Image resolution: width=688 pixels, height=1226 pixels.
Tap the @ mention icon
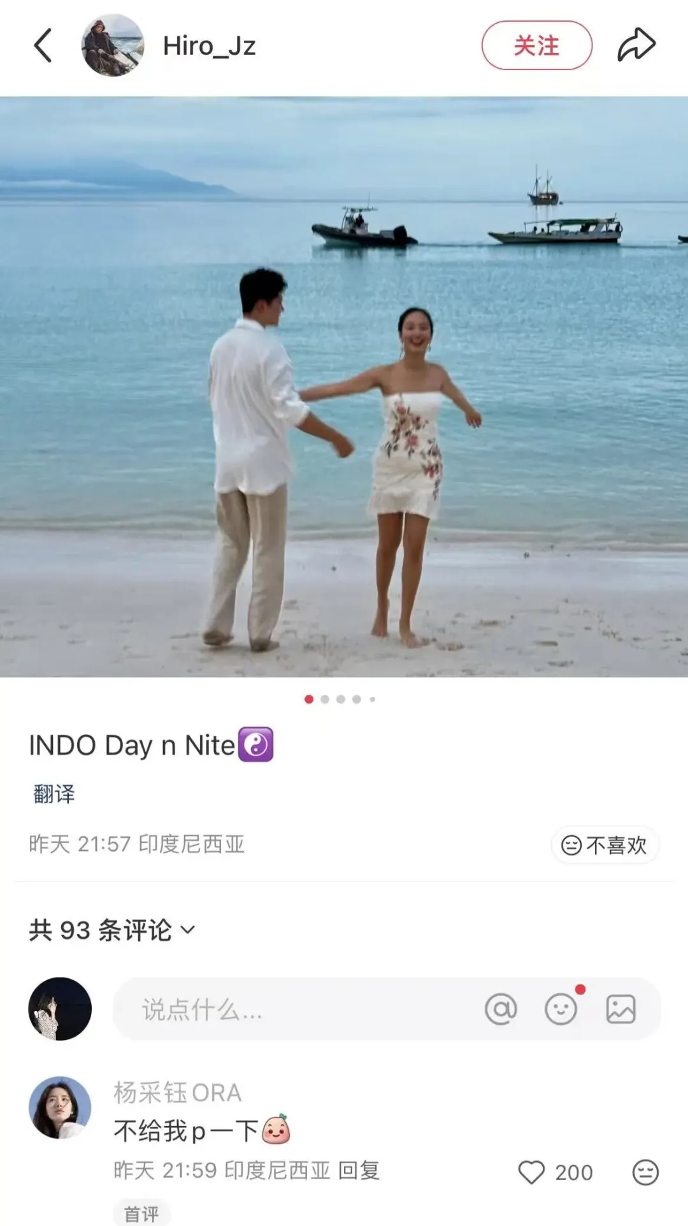501,1009
